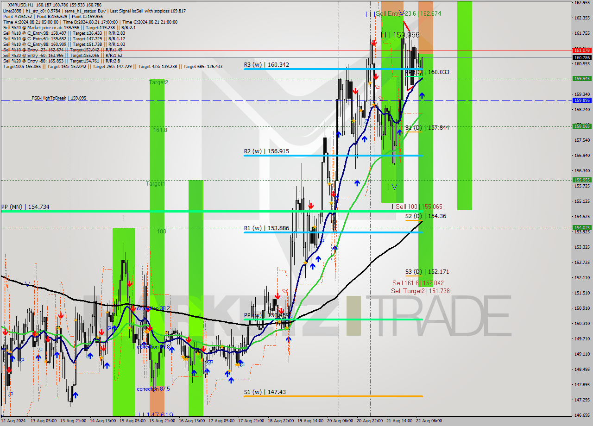Click the green 155.955 price tag
The image size is (593, 426).
coord(581,180)
